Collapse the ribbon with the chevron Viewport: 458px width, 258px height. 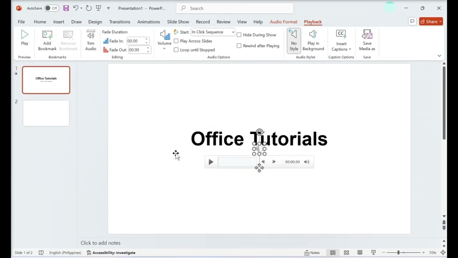(x=439, y=56)
